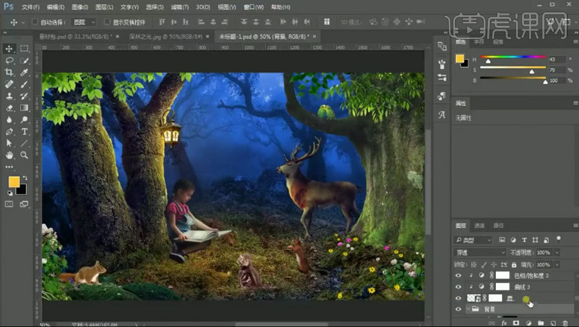Select the Clone Stamp tool
Screen dimensions: 579x327
pos(9,96)
